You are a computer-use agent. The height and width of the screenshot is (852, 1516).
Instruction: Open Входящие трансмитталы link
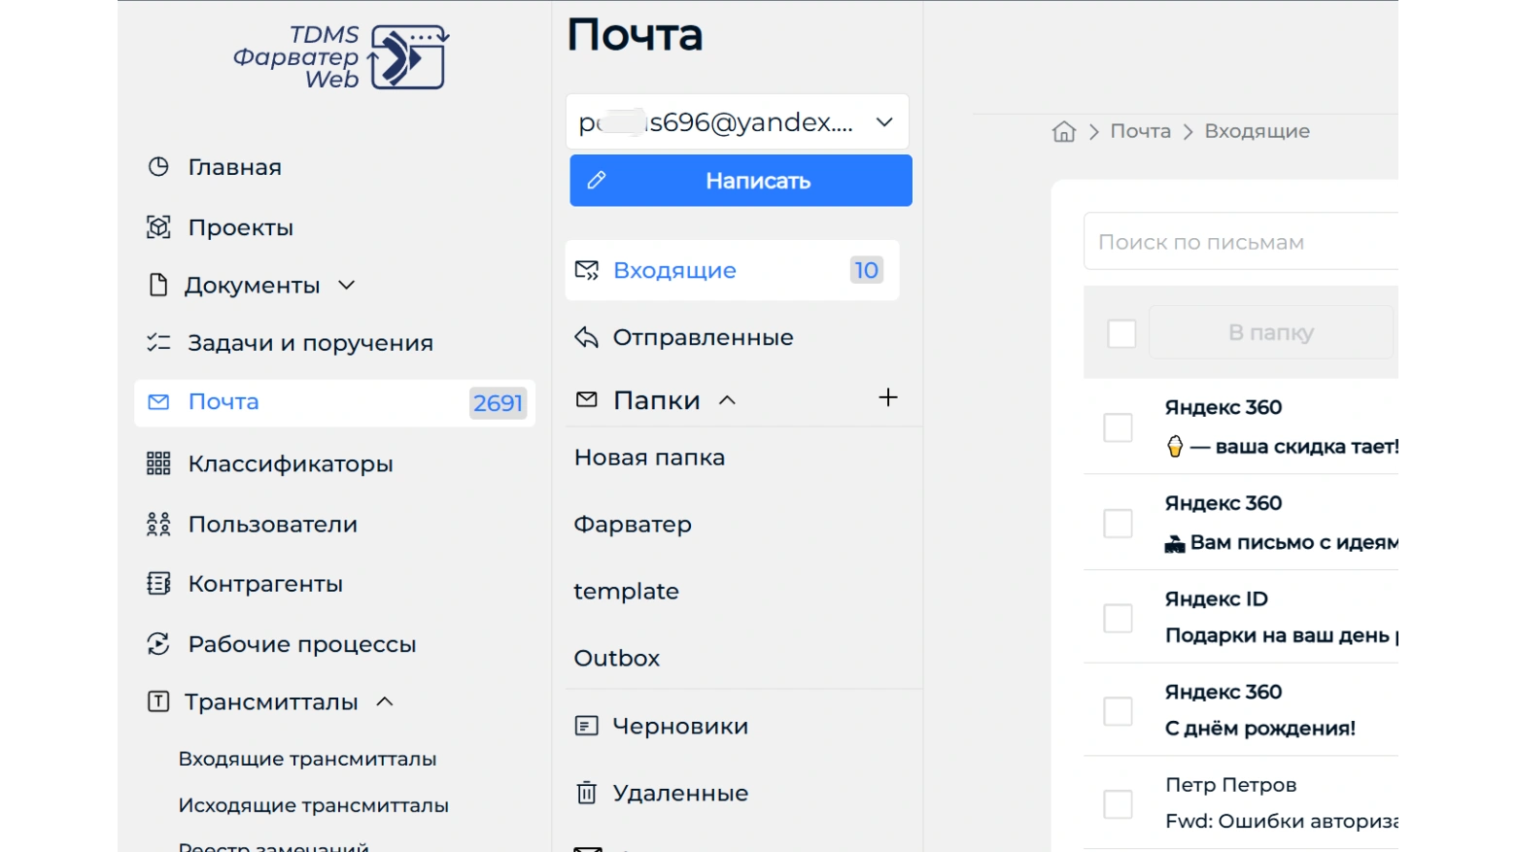click(307, 759)
